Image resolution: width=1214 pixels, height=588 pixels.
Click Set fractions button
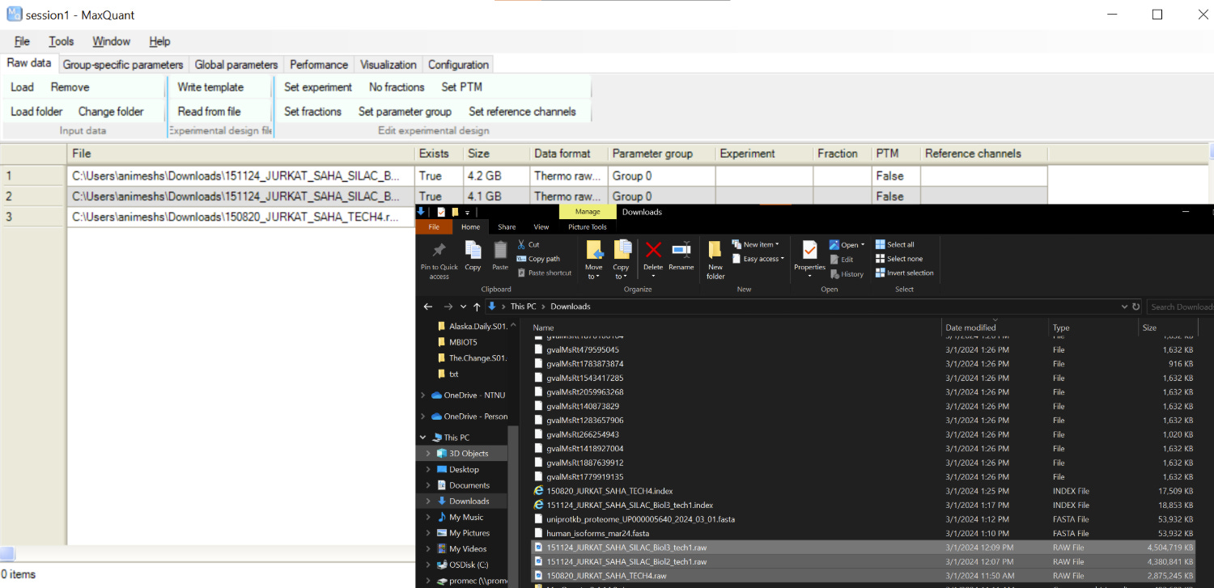click(313, 112)
